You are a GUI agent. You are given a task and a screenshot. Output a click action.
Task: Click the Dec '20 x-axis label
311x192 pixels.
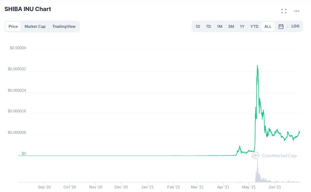pyautogui.click(x=121, y=187)
